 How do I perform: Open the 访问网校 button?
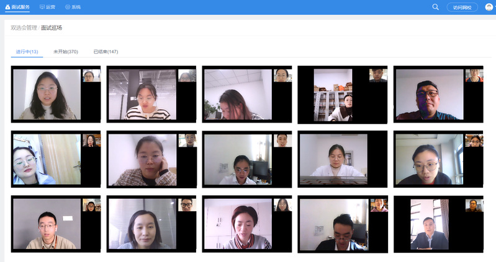462,7
